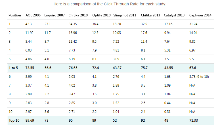
Task: Click the 42.3 value under AOL 2006
Action: pyautogui.click(x=29, y=24)
